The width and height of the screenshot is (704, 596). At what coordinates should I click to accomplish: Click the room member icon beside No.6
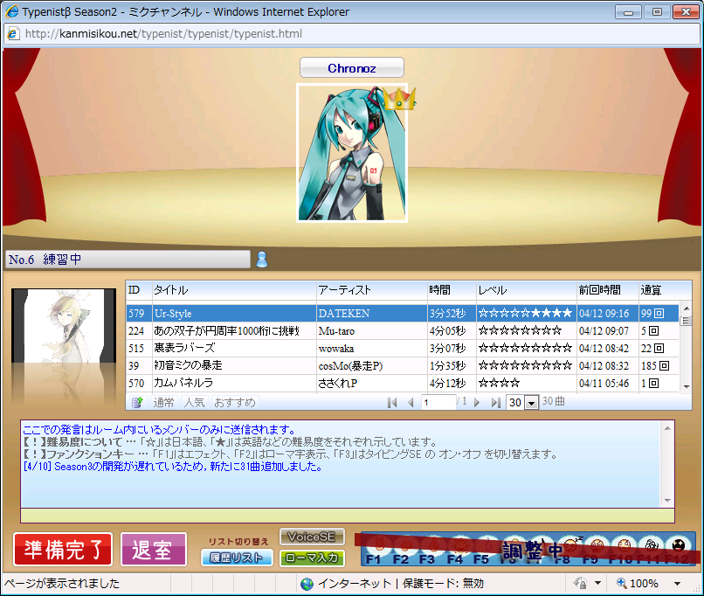point(262,260)
